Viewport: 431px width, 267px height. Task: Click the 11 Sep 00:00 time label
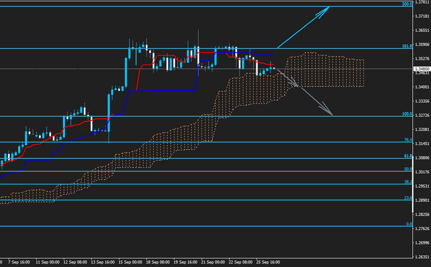48,262
